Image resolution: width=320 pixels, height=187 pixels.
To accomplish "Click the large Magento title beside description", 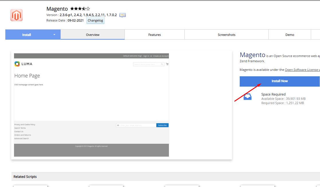I will click(252, 55).
